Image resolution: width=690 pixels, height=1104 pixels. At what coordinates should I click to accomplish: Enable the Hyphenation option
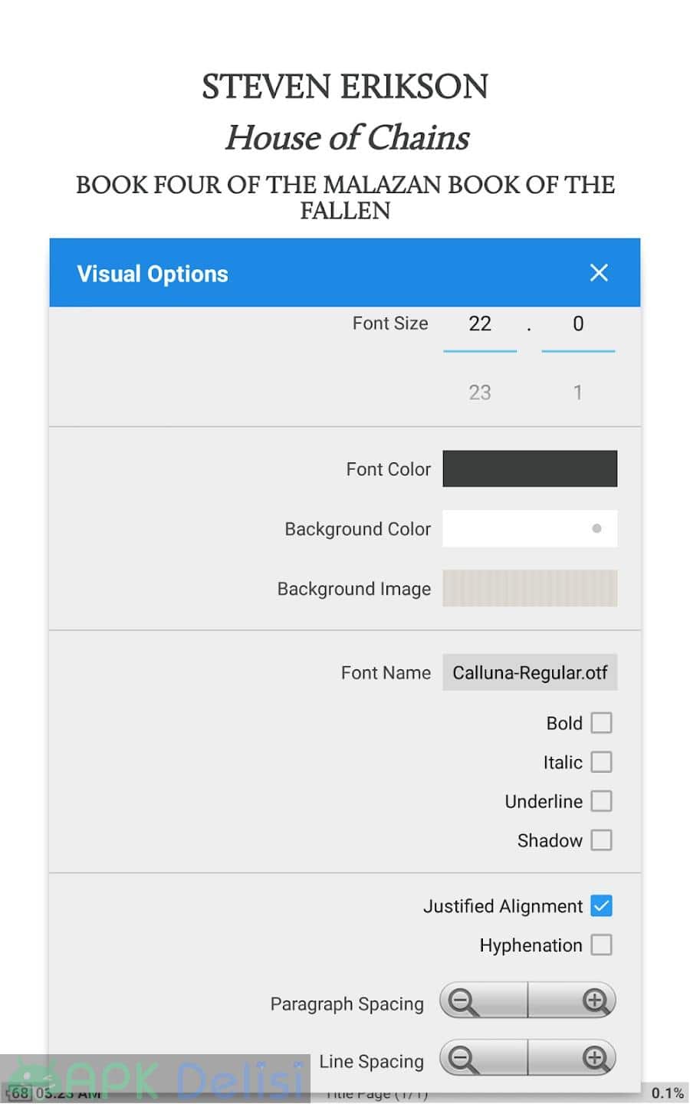pyautogui.click(x=602, y=945)
